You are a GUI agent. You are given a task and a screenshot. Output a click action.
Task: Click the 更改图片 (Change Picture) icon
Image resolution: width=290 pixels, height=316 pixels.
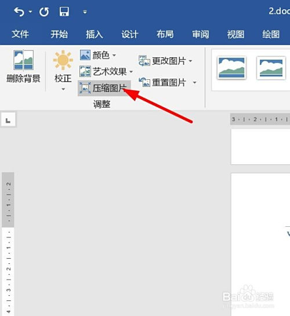pos(144,61)
